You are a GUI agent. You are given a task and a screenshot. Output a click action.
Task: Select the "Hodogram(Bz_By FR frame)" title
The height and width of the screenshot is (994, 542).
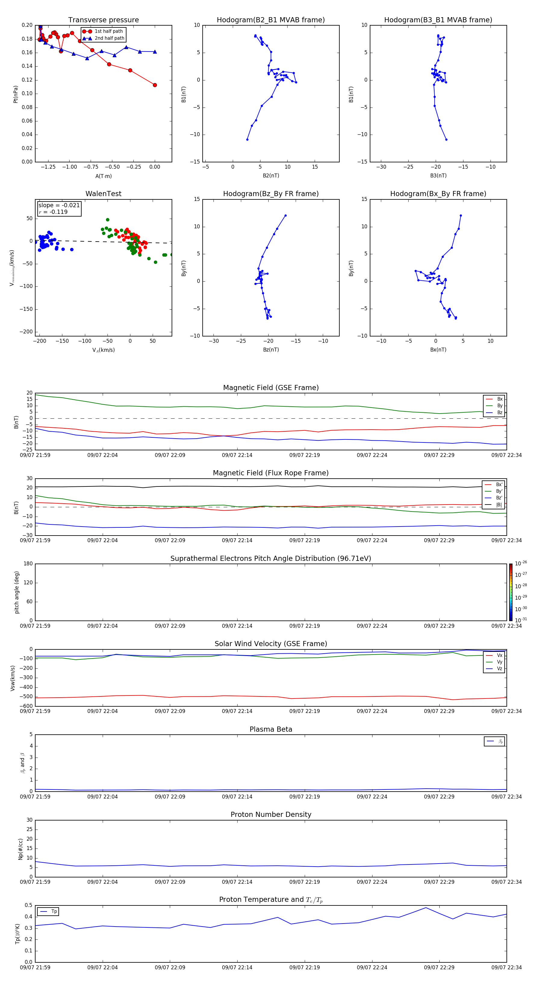pos(271,194)
